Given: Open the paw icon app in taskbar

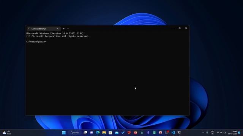Looking at the screenshot, I should coord(142,133).
